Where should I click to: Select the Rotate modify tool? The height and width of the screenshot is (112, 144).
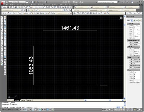click(x=5, y=32)
